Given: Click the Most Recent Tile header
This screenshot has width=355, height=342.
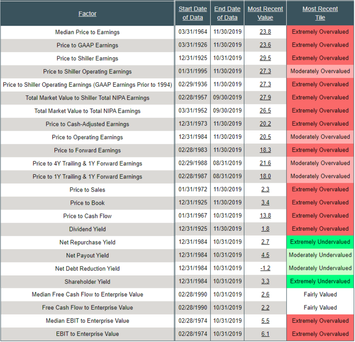Looking at the screenshot, I should [320, 13].
